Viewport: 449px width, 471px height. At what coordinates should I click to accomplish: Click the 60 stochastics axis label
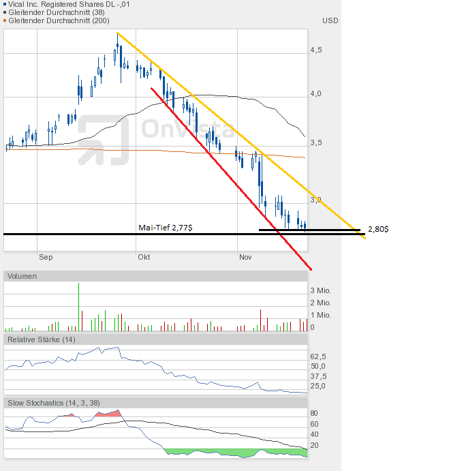point(314,424)
